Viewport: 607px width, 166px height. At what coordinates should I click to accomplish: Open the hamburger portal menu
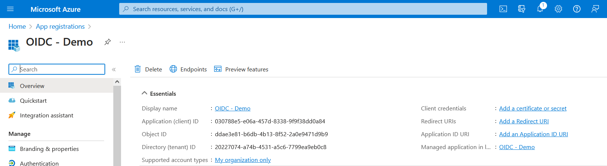pos(10,9)
